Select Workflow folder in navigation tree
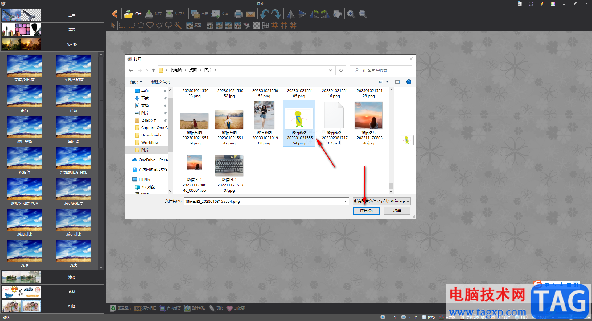The height and width of the screenshot is (321, 592). click(x=150, y=143)
